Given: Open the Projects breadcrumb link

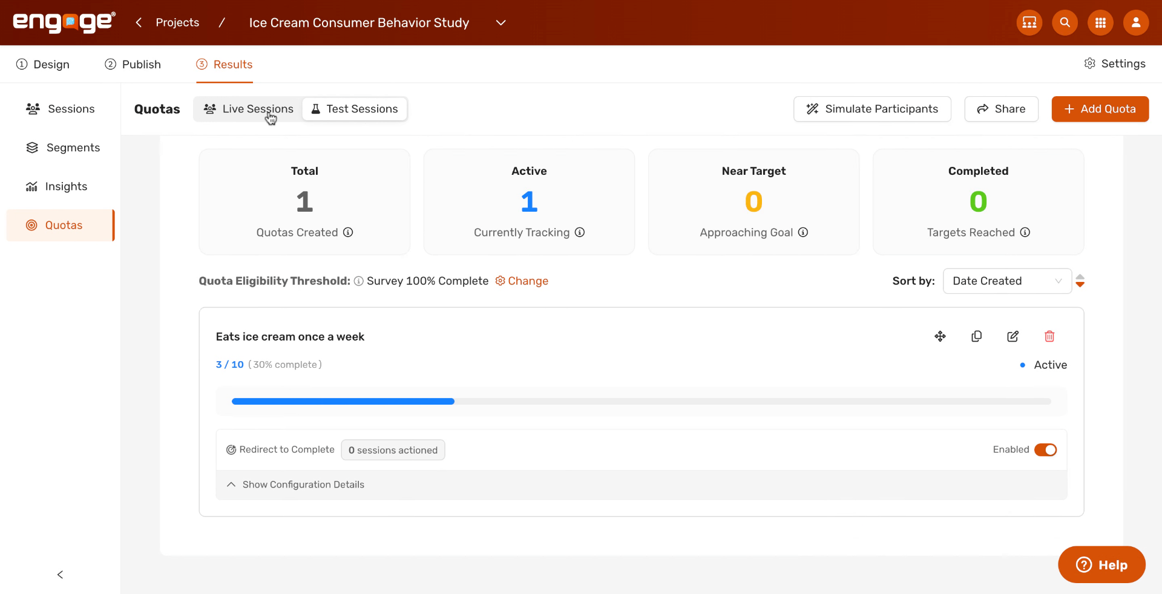Looking at the screenshot, I should tap(177, 22).
